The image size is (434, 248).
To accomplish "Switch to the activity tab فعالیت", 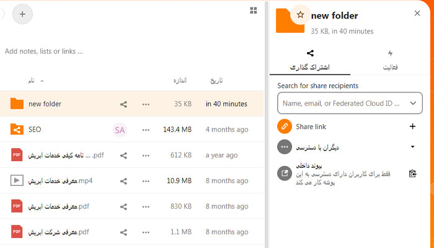I will point(390,60).
